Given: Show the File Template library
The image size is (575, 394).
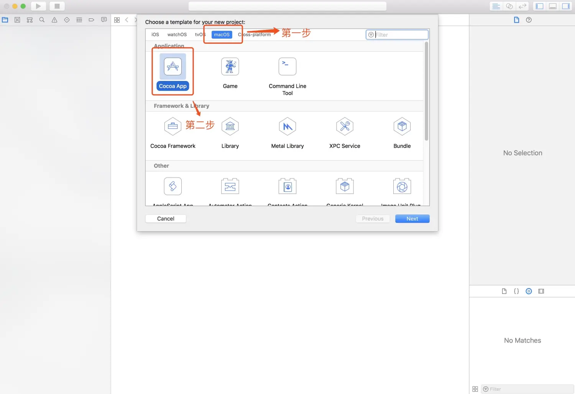Looking at the screenshot, I should pyautogui.click(x=504, y=291).
